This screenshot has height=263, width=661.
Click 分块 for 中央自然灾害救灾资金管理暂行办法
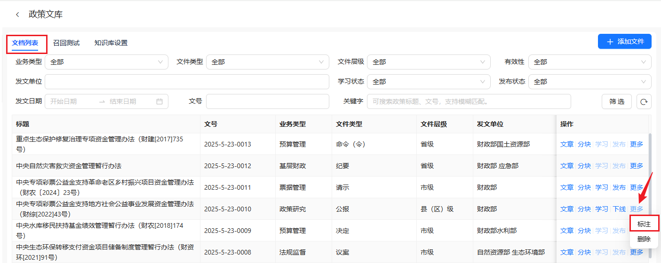tap(584, 166)
